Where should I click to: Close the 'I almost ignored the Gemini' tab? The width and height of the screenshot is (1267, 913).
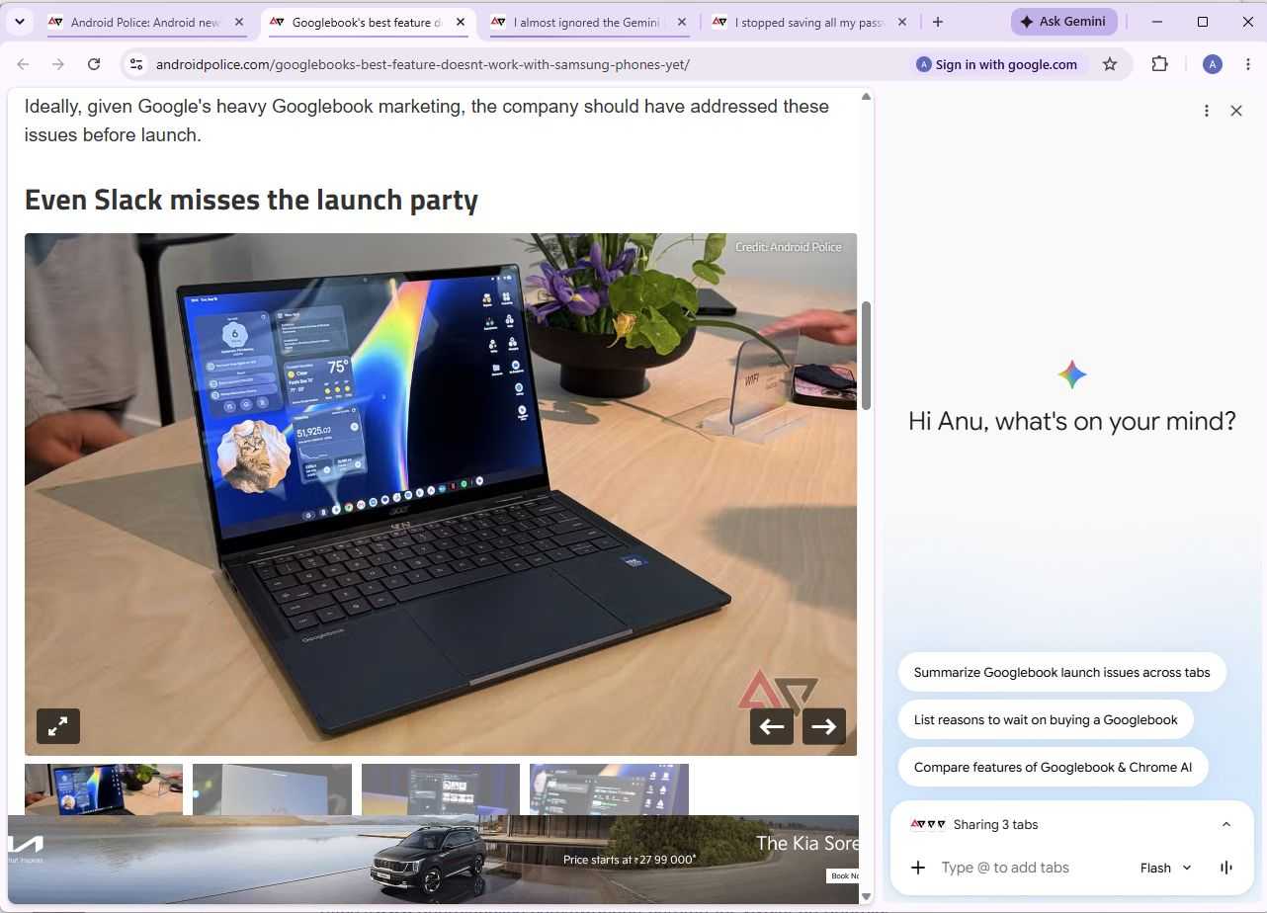pos(681,22)
